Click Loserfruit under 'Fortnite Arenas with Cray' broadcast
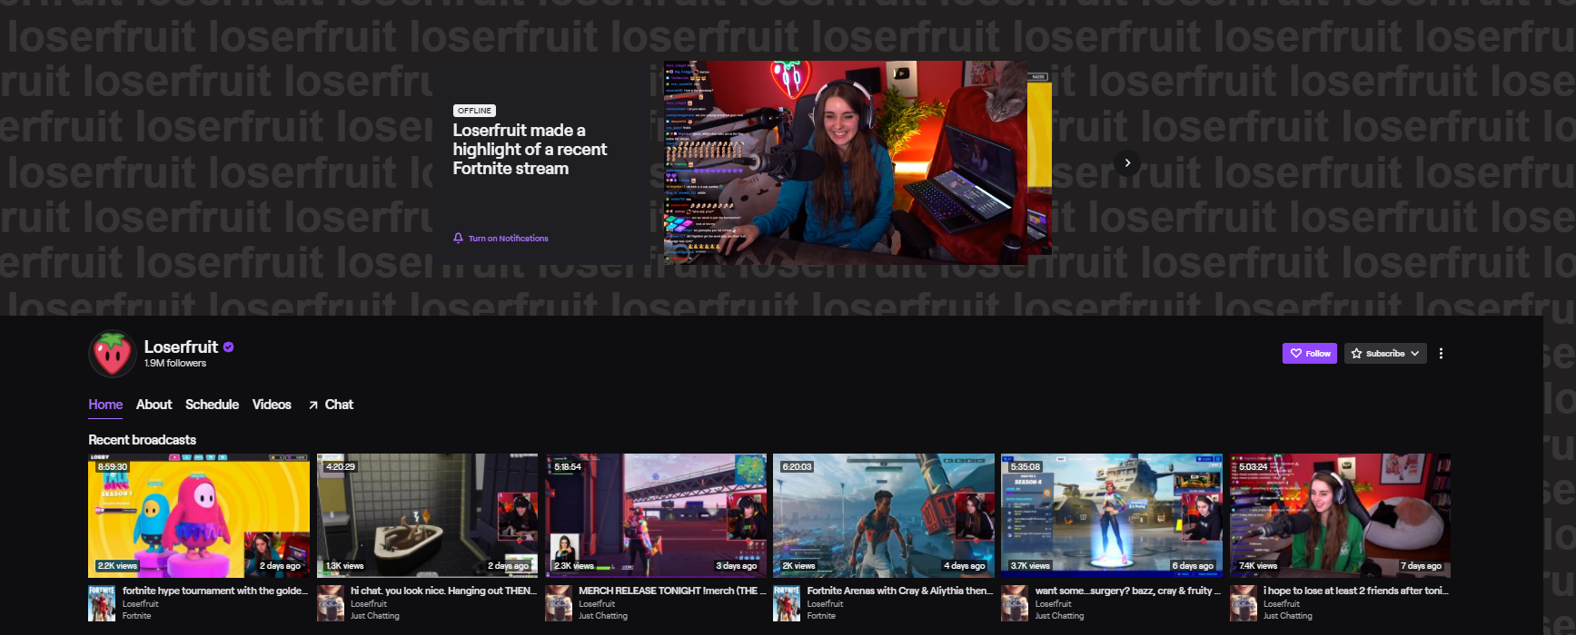1576x635 pixels. [x=825, y=604]
